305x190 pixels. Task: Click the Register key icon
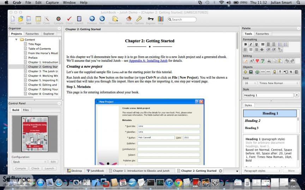coord(150,19)
